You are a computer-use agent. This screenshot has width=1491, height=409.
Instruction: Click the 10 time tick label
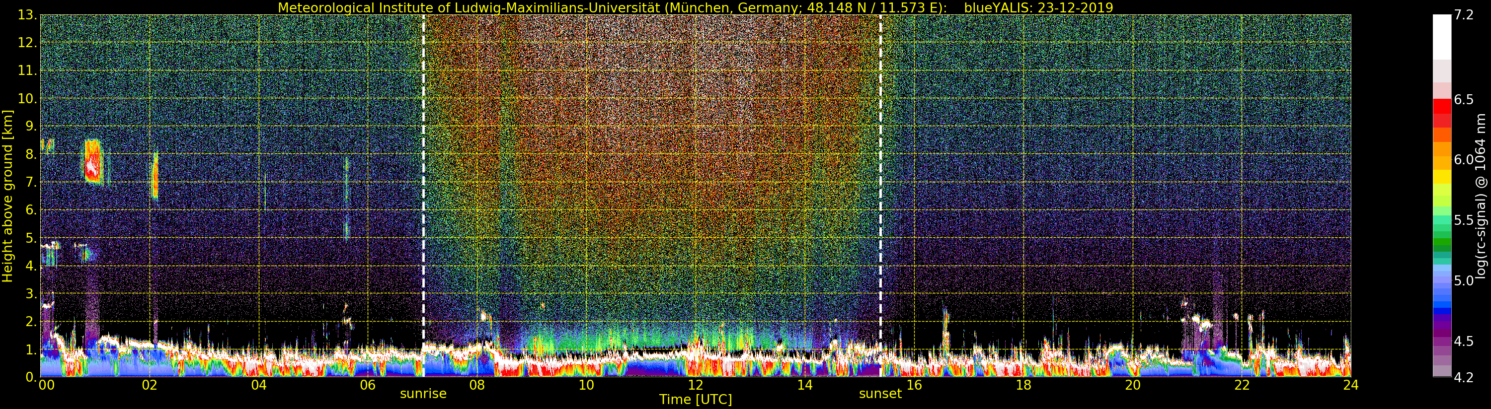(x=586, y=385)
